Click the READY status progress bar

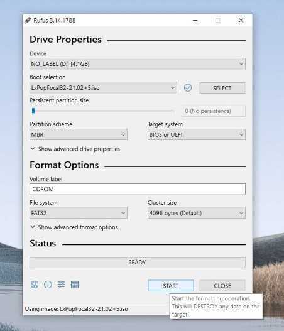(x=138, y=263)
